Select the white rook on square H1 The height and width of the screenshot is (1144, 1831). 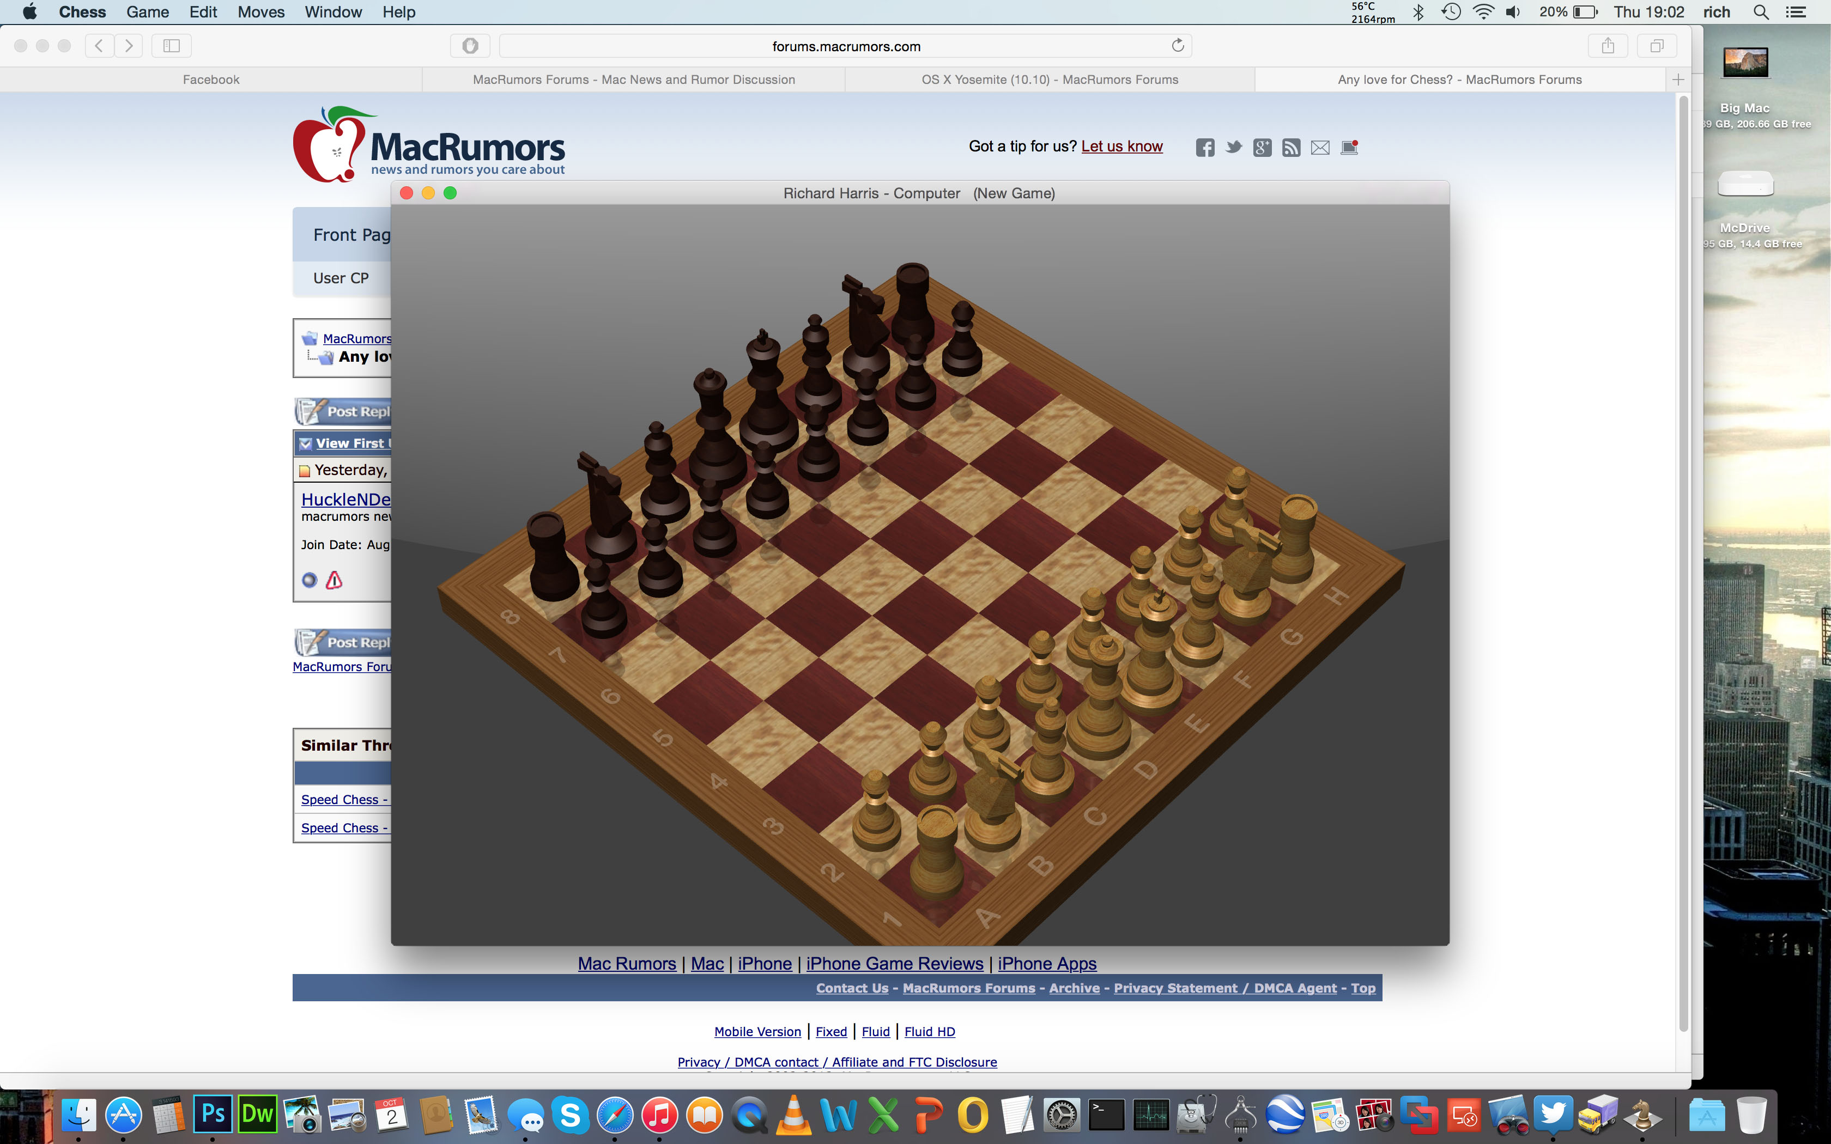point(1295,539)
